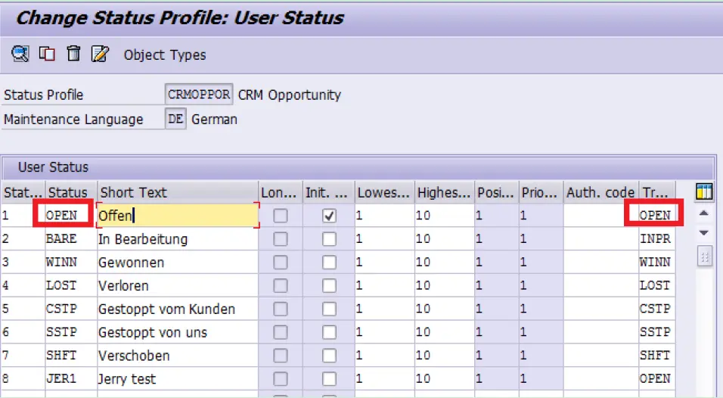Viewport: 723px width, 398px height.
Task: Select the SSTP status code cell
Action: (70, 332)
